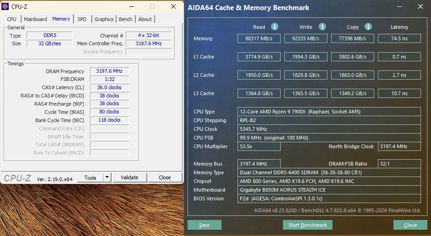Click the CPU-Z Close button
Viewport: 431px width, 236px height.
coord(165,177)
